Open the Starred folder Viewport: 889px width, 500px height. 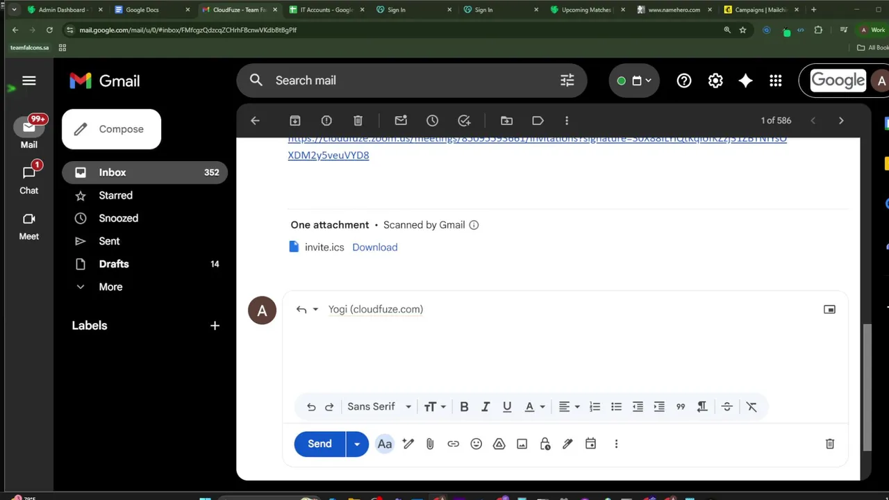144,195
